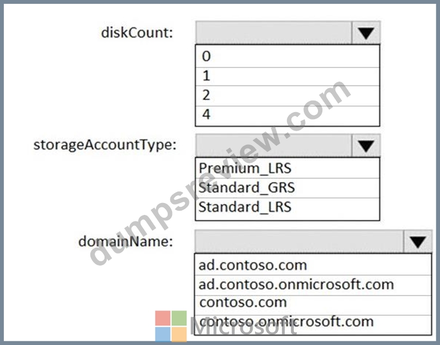
Task: Select 4 in the diskCount list
Action: tap(288, 116)
